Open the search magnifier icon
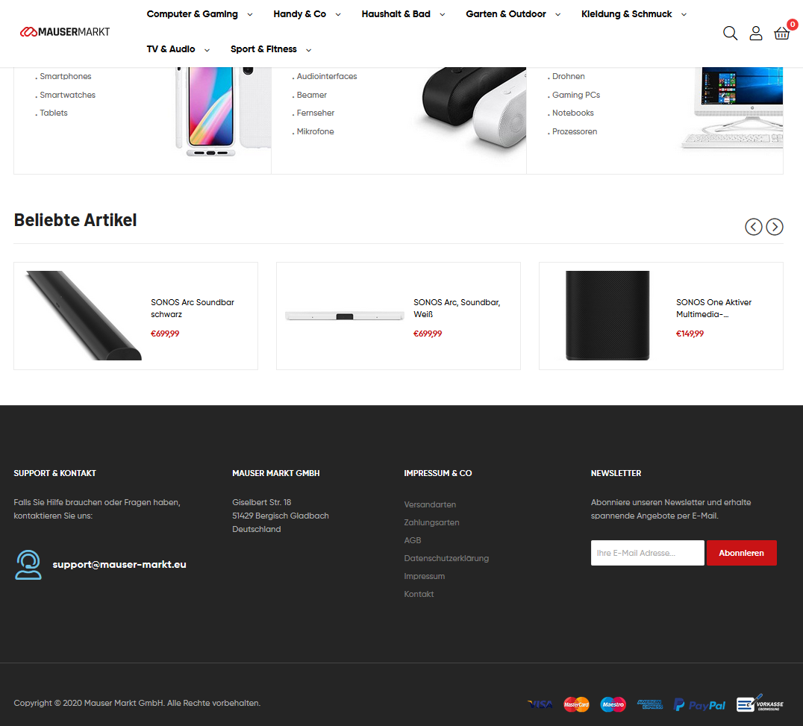This screenshot has height=726, width=803. [730, 34]
